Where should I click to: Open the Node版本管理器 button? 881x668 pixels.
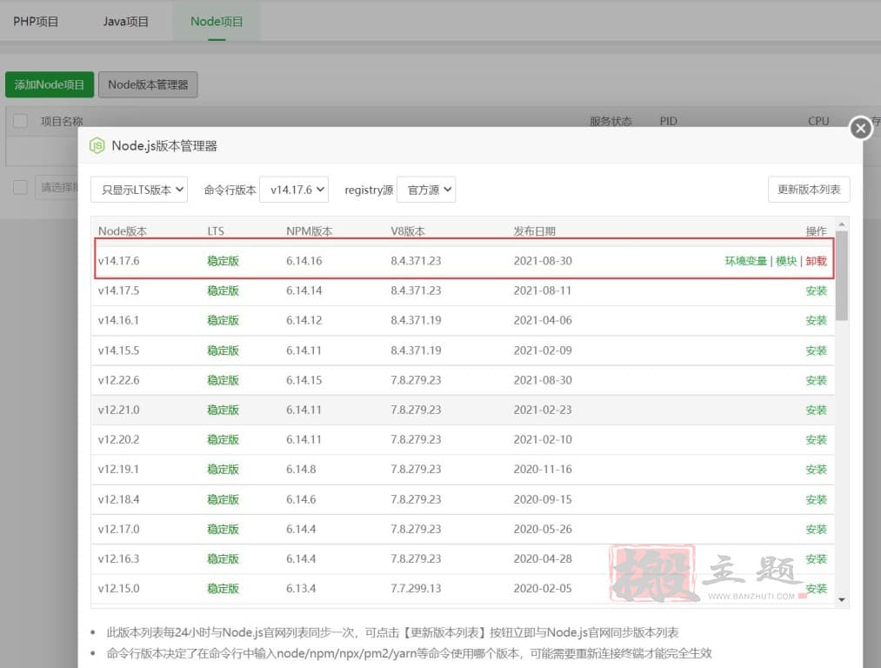point(148,84)
